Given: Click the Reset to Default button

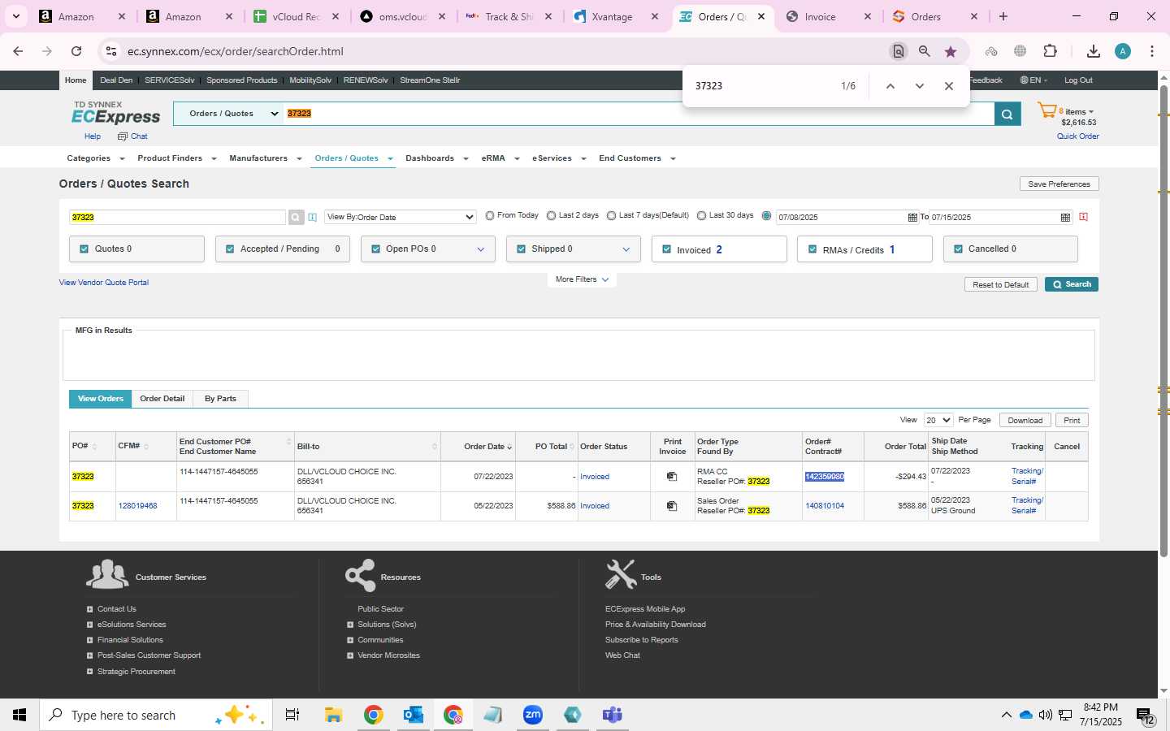Looking at the screenshot, I should [x=1000, y=285].
